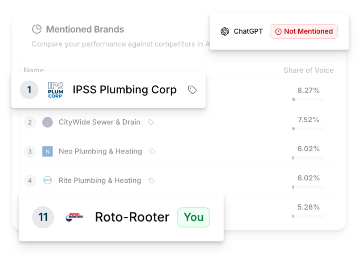This screenshot has width=362, height=271.
Task: Click the 7.52% share of voice bar
Action: [308, 129]
